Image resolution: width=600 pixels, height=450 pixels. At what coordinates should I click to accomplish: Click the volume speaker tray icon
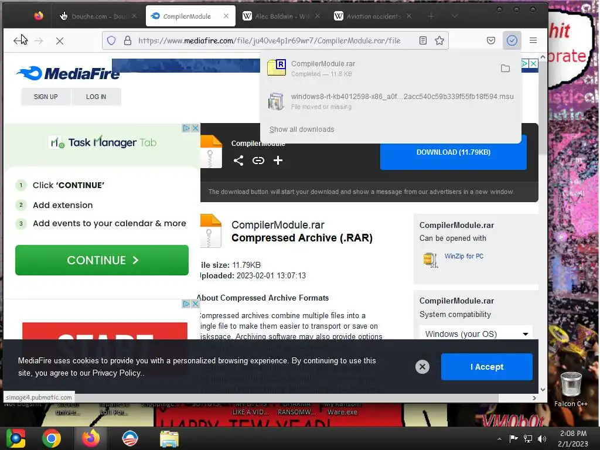[542, 438]
